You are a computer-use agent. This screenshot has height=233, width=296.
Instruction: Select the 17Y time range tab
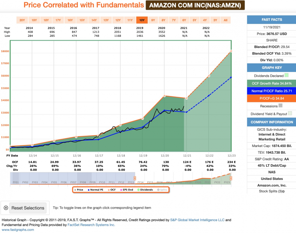[x=58, y=20]
